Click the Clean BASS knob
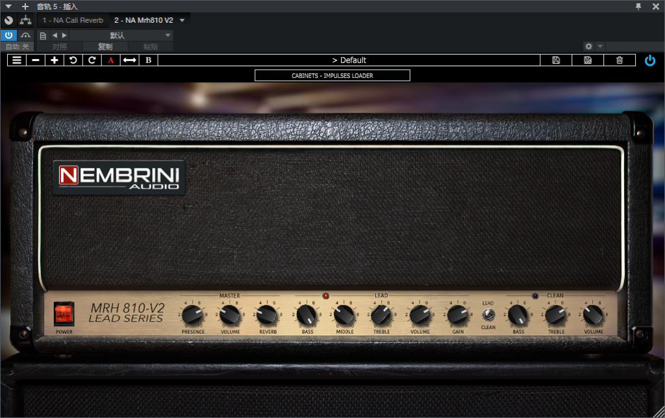Screen dimensions: 665x418 pos(518,315)
